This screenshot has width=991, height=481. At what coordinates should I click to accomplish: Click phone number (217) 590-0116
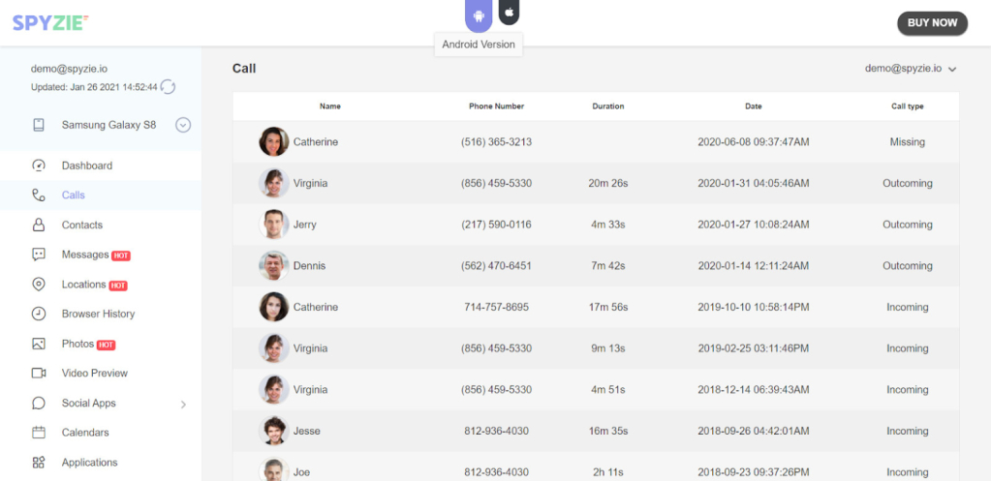pos(496,225)
